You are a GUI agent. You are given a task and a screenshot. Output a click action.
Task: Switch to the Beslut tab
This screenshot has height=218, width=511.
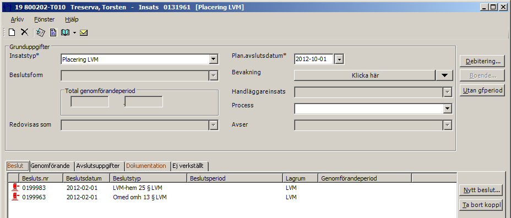pyautogui.click(x=18, y=166)
